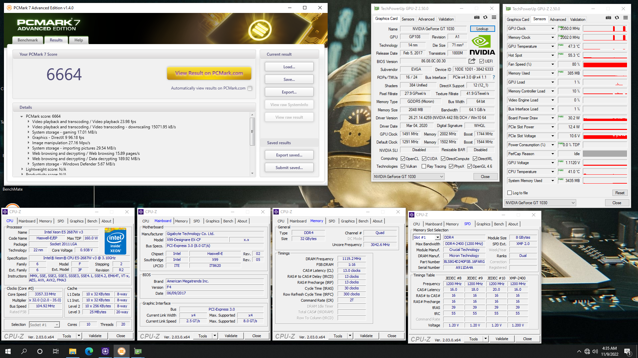
Task: Open Task View on taskbar
Action: coord(56,351)
